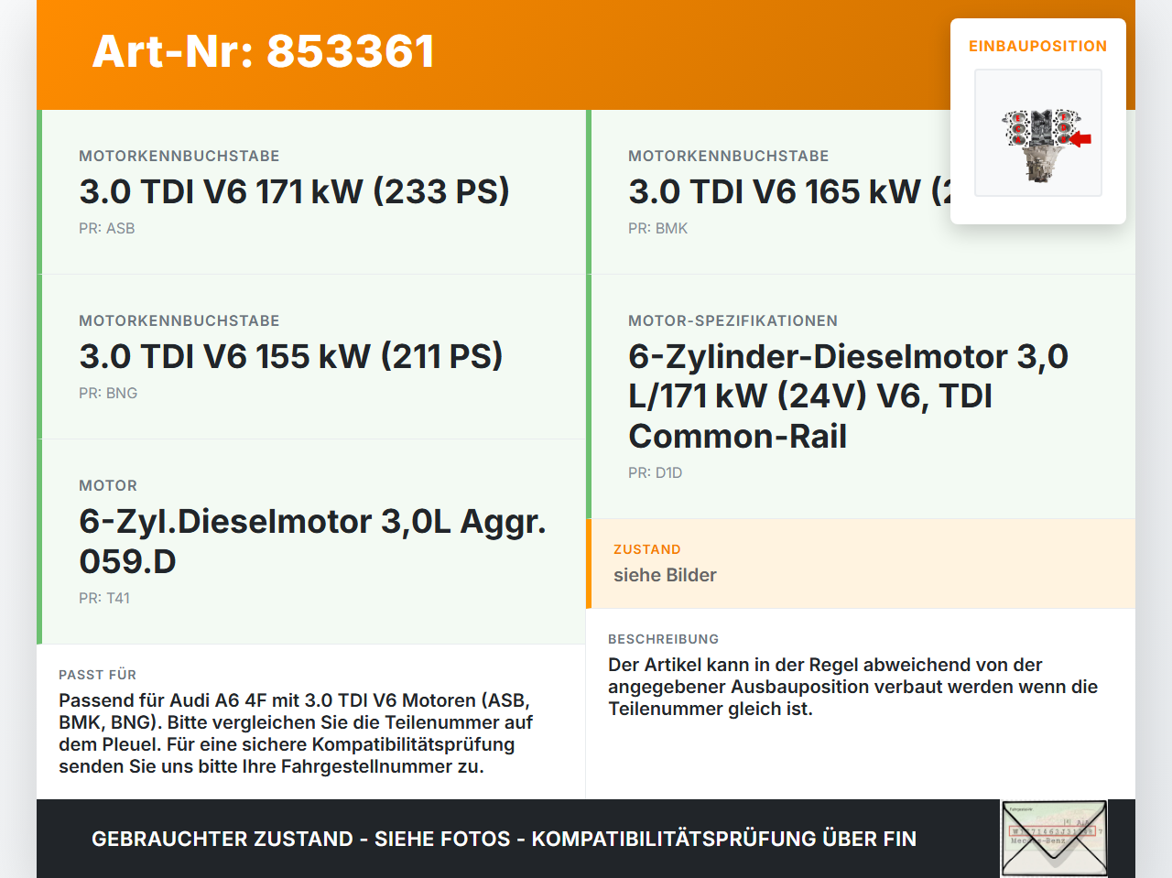Image resolution: width=1172 pixels, height=878 pixels.
Task: Click the PR: ASB code
Action: click(x=107, y=228)
